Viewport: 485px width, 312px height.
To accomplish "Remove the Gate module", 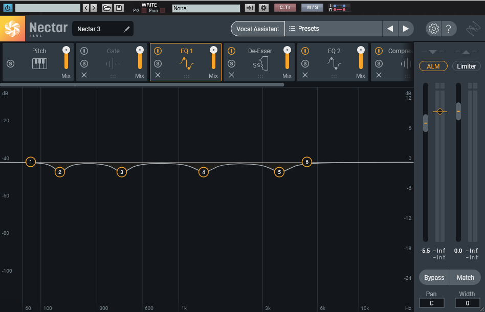I will pos(84,75).
